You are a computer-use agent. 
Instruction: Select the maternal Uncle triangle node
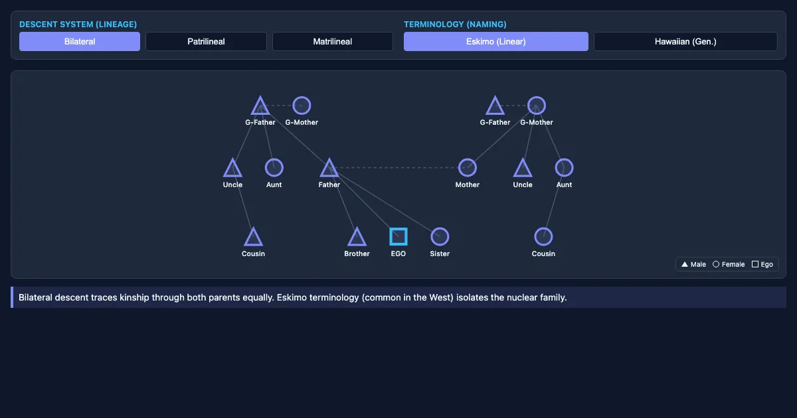523,169
